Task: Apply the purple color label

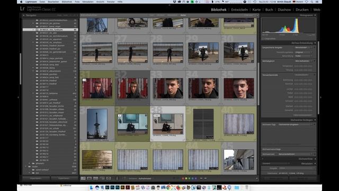Action: tap(196, 178)
